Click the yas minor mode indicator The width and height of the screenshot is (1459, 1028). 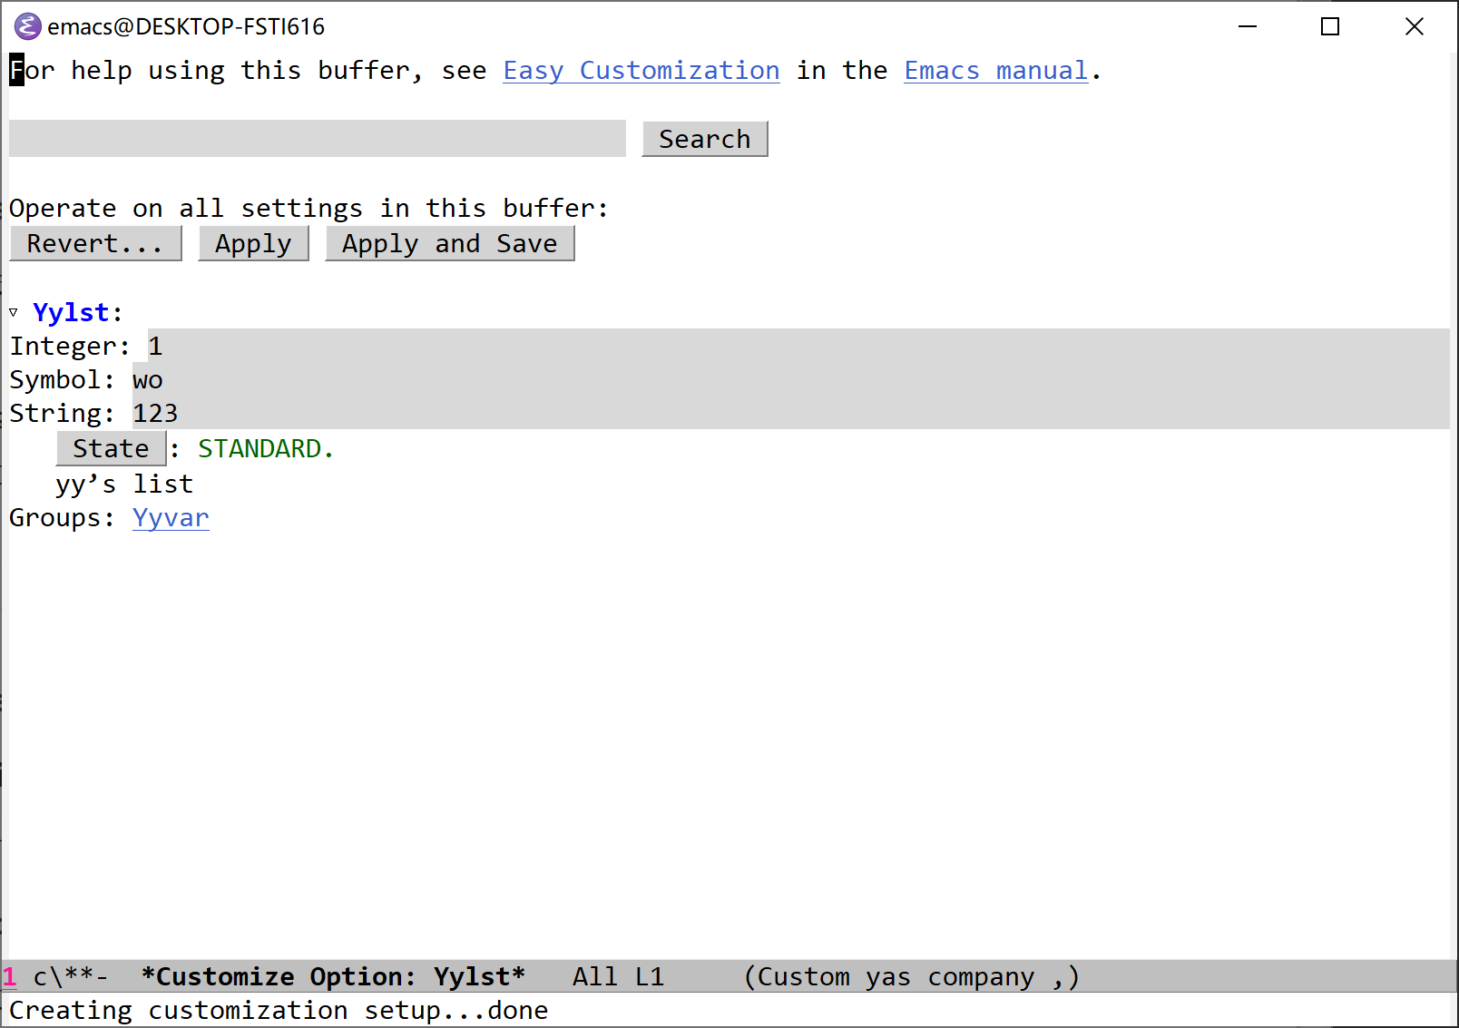pos(887,977)
